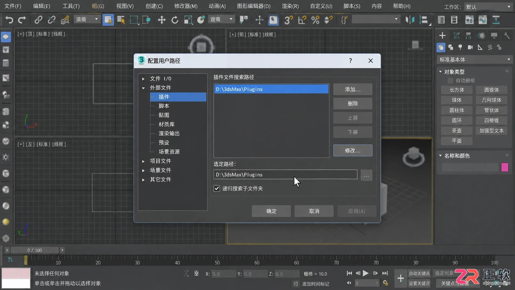Toggle the Percent Snap button

pos(315,20)
